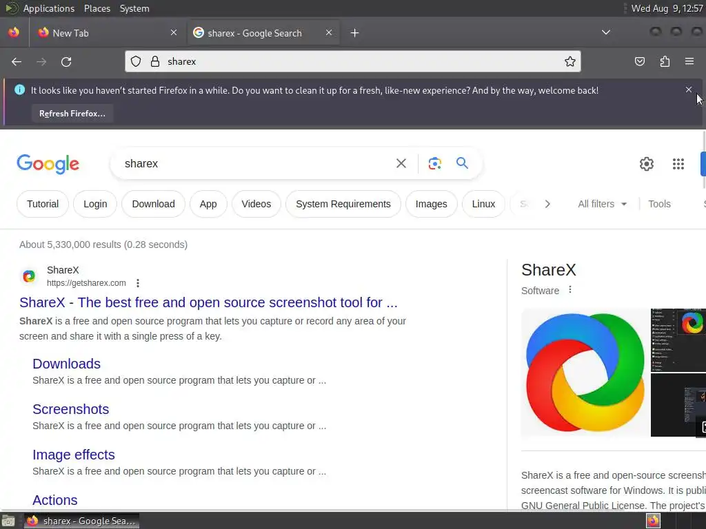The height and width of the screenshot is (529, 706).
Task: Click the About 5,330,000 results text
Action: pos(103,245)
